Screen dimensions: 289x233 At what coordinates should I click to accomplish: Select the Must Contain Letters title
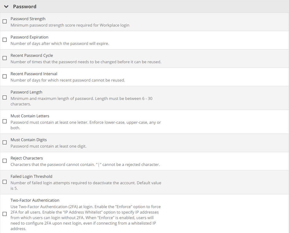(30, 116)
